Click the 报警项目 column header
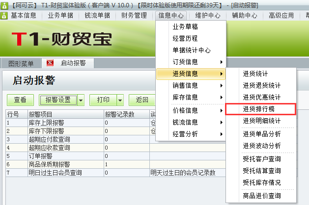 point(66,114)
